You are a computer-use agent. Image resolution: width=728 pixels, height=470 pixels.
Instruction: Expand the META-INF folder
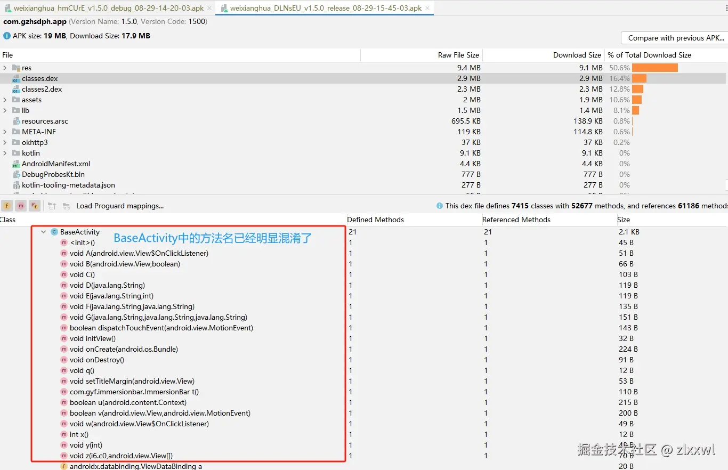[5, 132]
